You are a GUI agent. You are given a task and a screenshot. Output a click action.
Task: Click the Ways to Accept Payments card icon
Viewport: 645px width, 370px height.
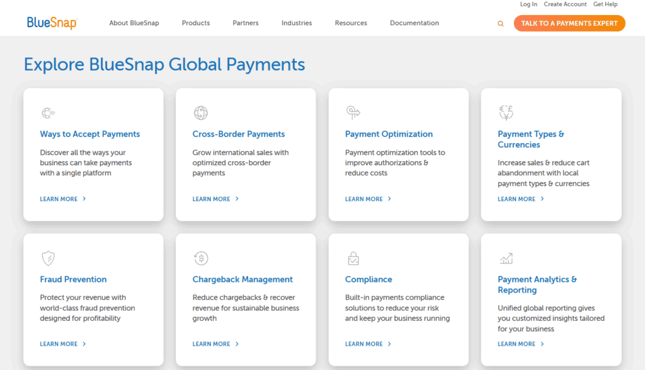(48, 112)
